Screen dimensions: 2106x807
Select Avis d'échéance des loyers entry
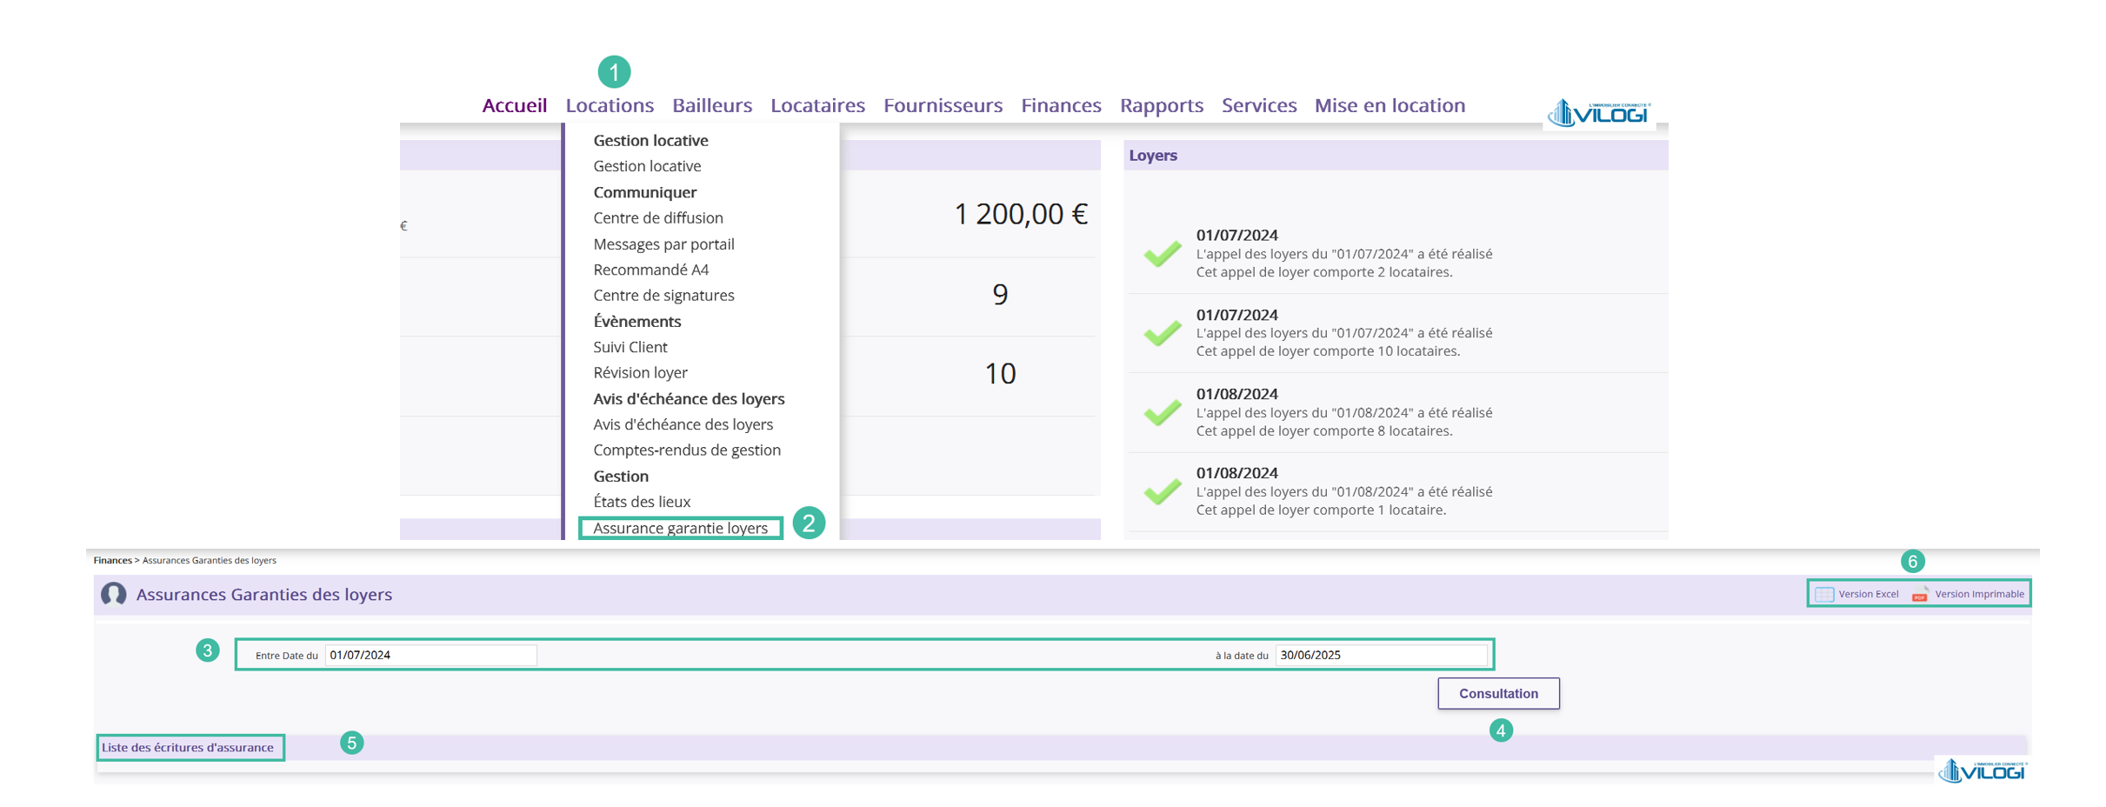[683, 424]
